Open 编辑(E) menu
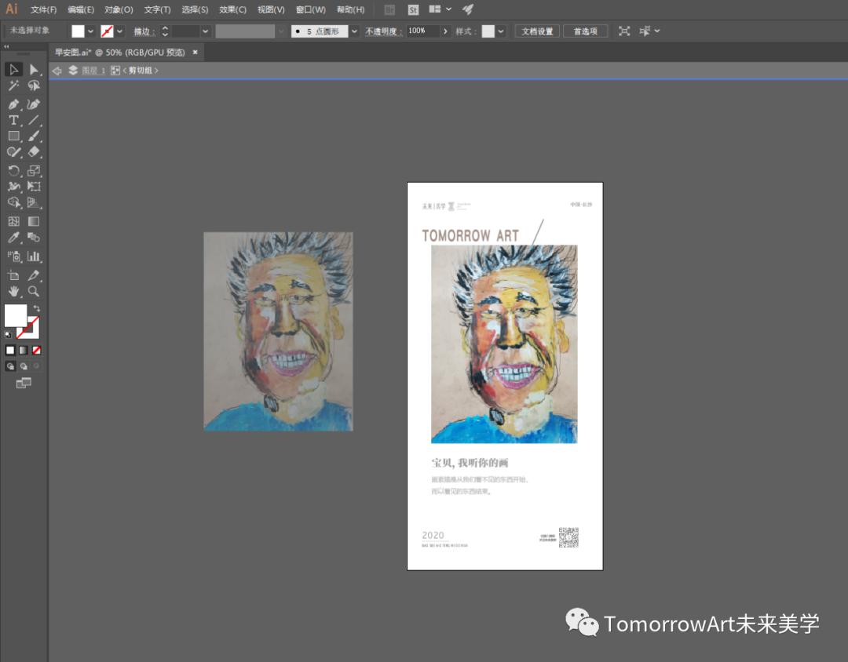 [81, 9]
